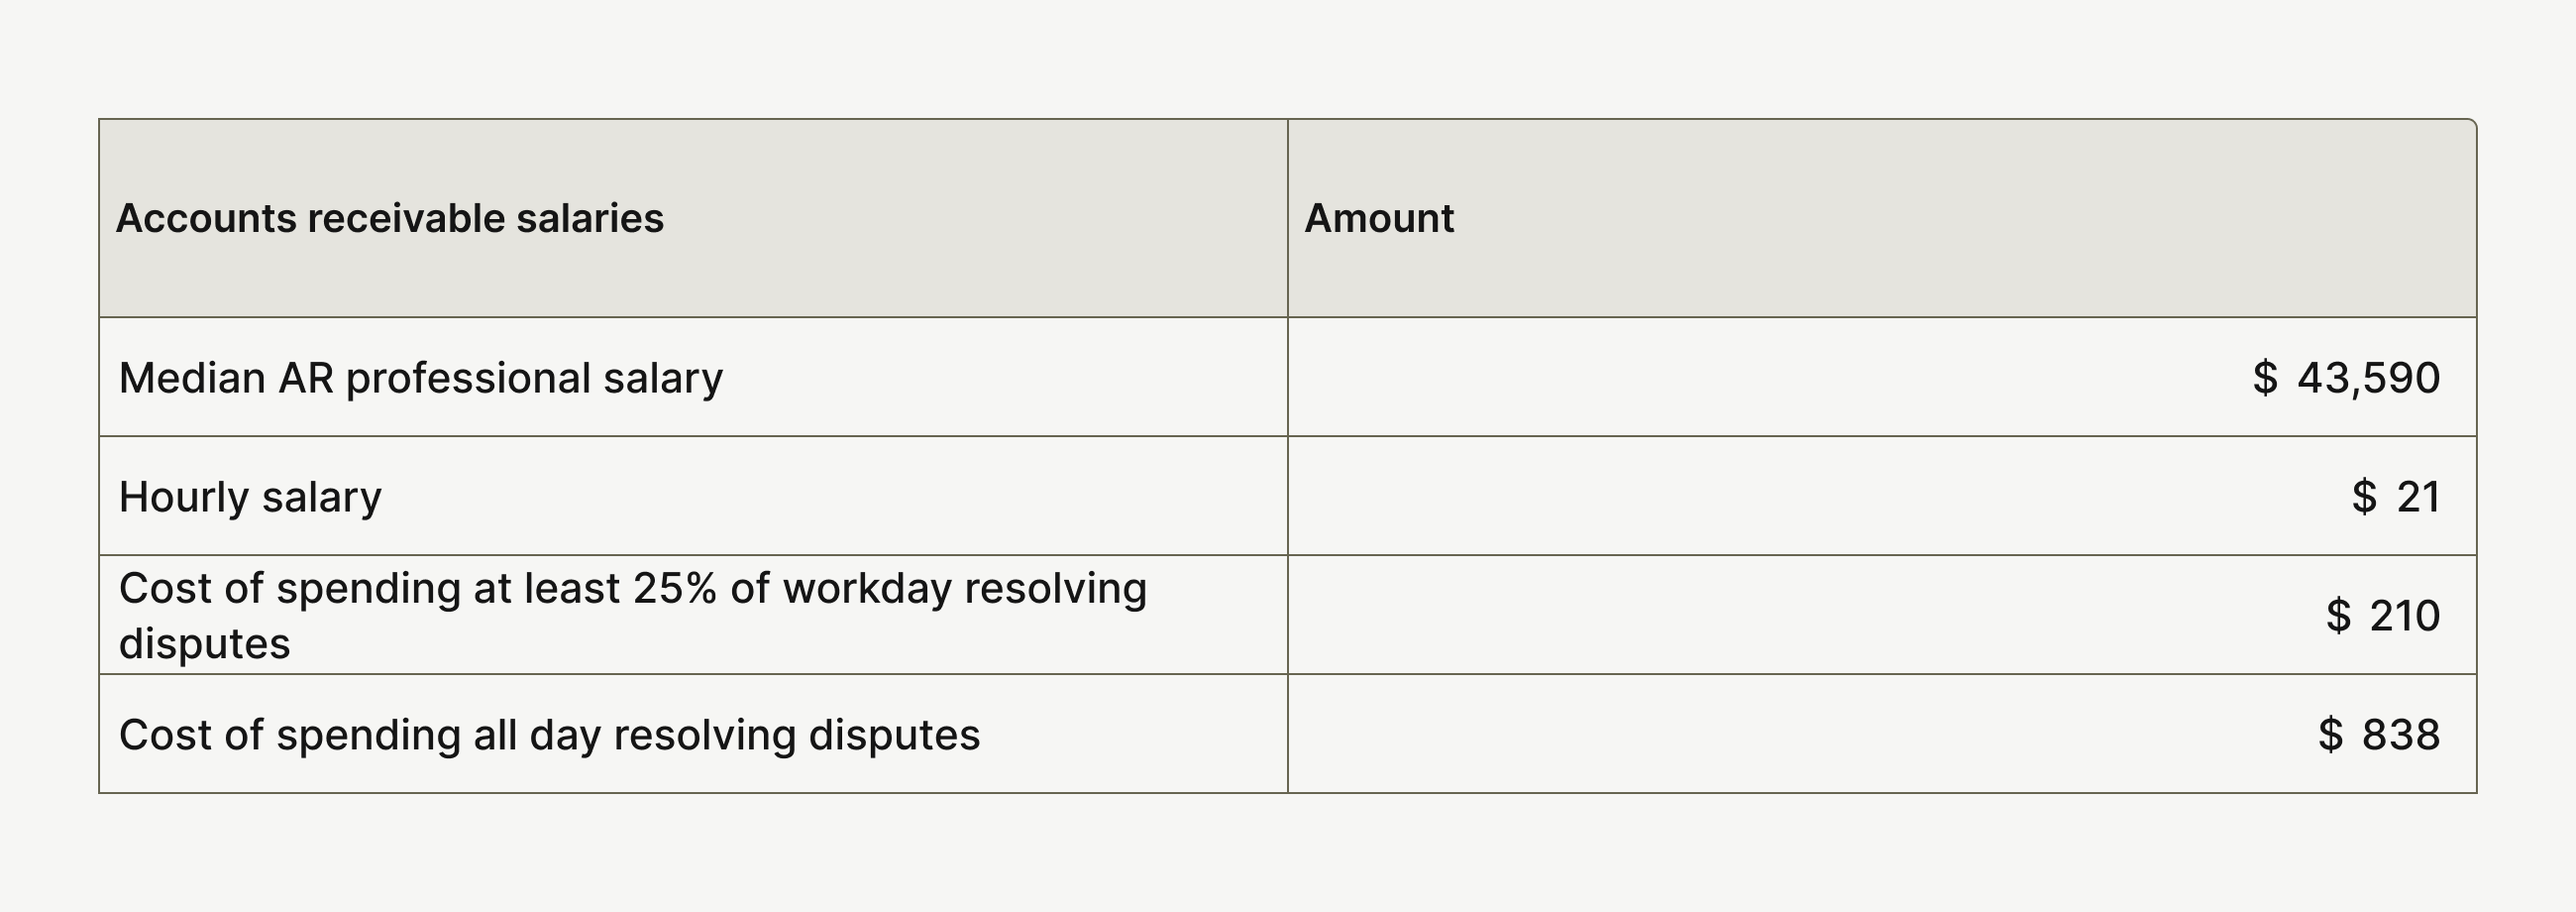Click the "Amount" column header
Screen dimensions: 2576x912
tap(1379, 218)
